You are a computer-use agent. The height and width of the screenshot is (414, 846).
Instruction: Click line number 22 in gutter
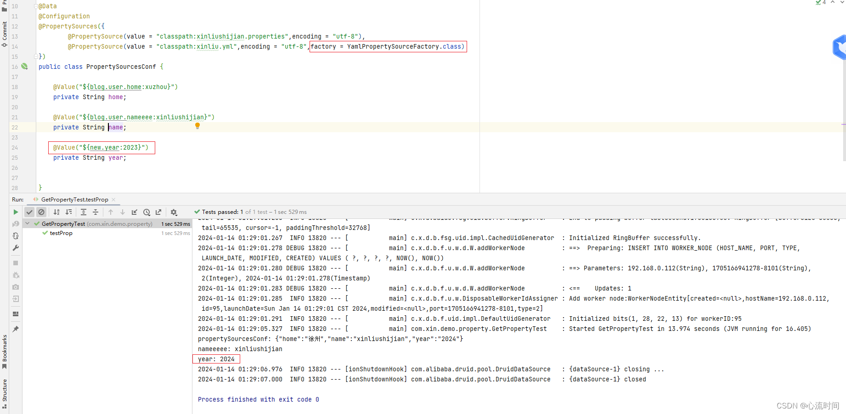[x=15, y=127]
